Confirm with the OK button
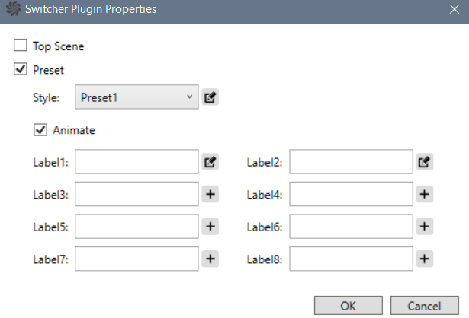Screen dimensions: 469x318 pyautogui.click(x=348, y=306)
